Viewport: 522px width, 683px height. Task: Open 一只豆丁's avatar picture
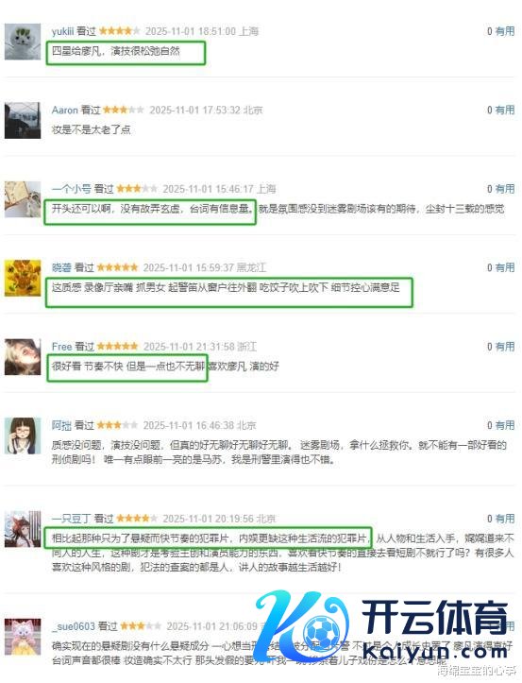23,529
